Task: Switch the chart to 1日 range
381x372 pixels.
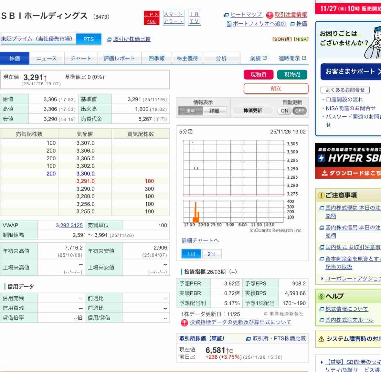Action: coord(191,254)
